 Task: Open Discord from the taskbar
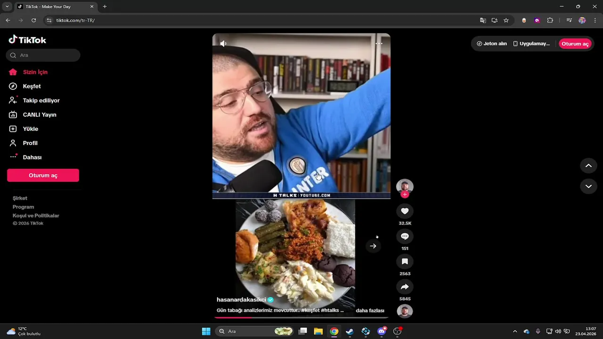382,331
